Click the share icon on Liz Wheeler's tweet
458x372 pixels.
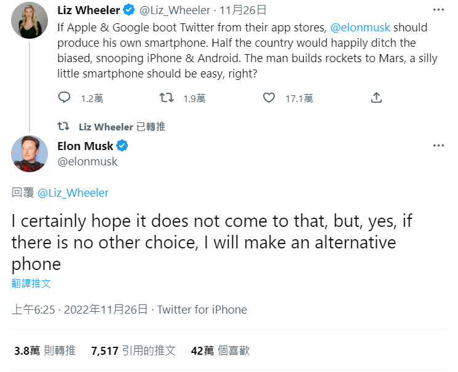point(377,98)
